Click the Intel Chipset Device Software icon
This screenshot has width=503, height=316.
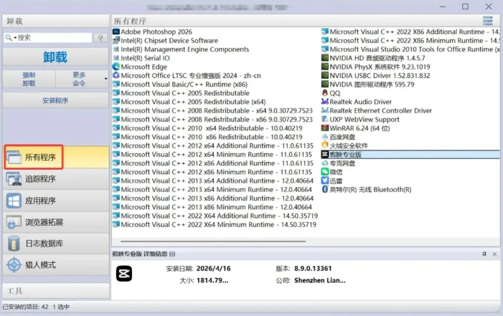pyautogui.click(x=116, y=41)
